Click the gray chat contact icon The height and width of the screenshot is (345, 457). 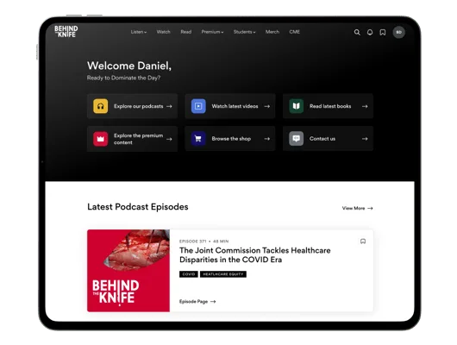point(296,139)
